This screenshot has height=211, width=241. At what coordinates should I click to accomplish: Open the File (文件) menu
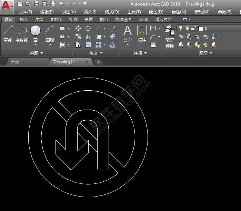coord(26,12)
